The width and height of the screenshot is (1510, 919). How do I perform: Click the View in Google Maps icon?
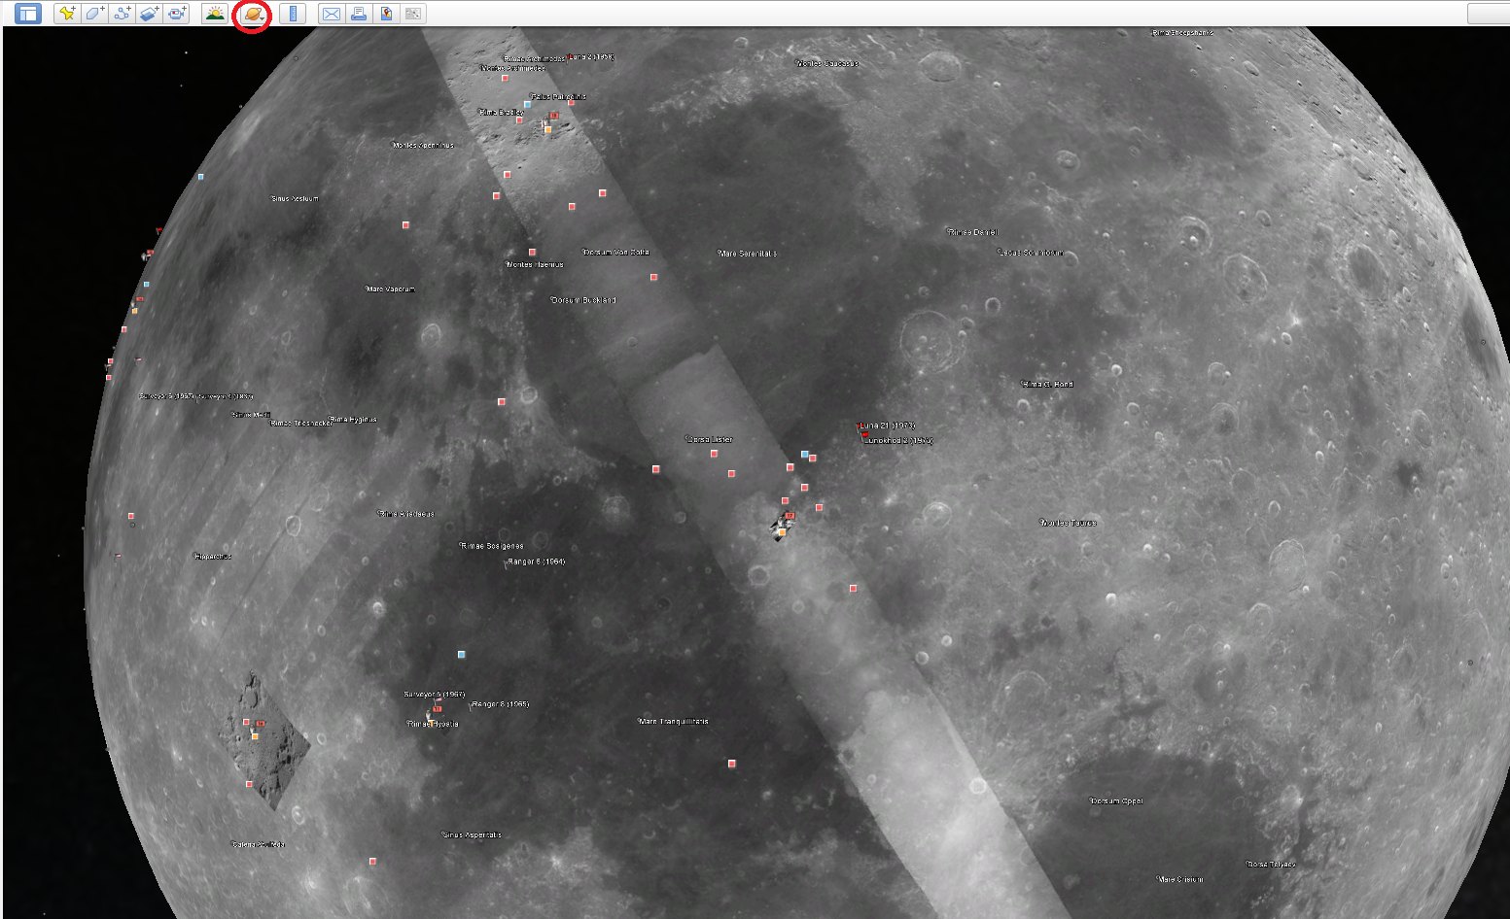[413, 14]
